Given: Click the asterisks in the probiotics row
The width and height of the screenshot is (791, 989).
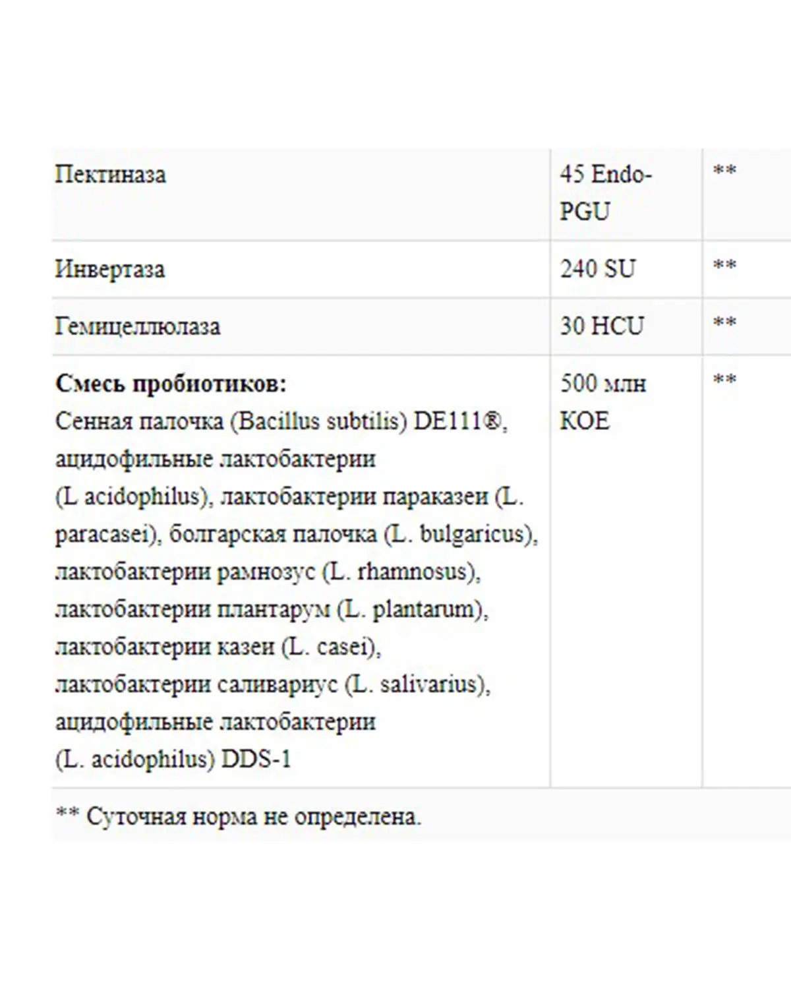Looking at the screenshot, I should [x=724, y=380].
